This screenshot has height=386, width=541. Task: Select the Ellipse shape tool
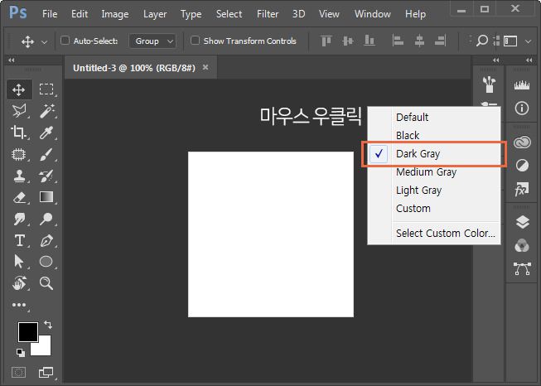pos(46,262)
